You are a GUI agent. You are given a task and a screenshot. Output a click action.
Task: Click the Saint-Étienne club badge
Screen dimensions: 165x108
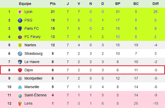point(20,95)
